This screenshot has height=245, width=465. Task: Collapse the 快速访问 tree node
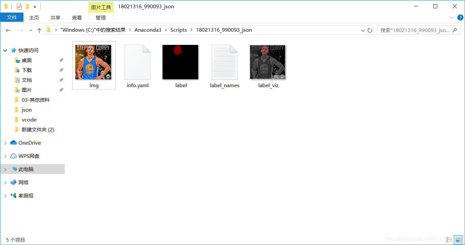[5, 51]
